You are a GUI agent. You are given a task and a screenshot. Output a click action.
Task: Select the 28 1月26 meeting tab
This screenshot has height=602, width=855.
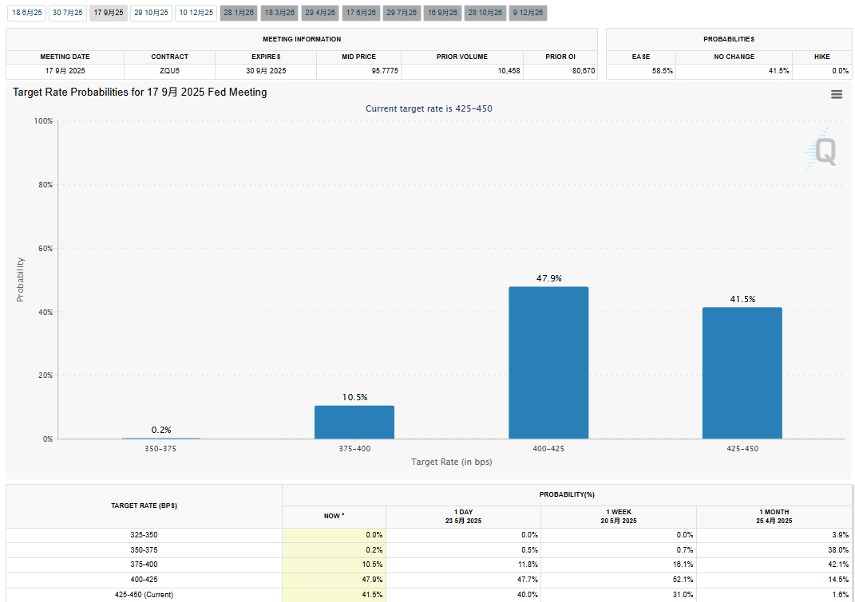click(x=238, y=13)
